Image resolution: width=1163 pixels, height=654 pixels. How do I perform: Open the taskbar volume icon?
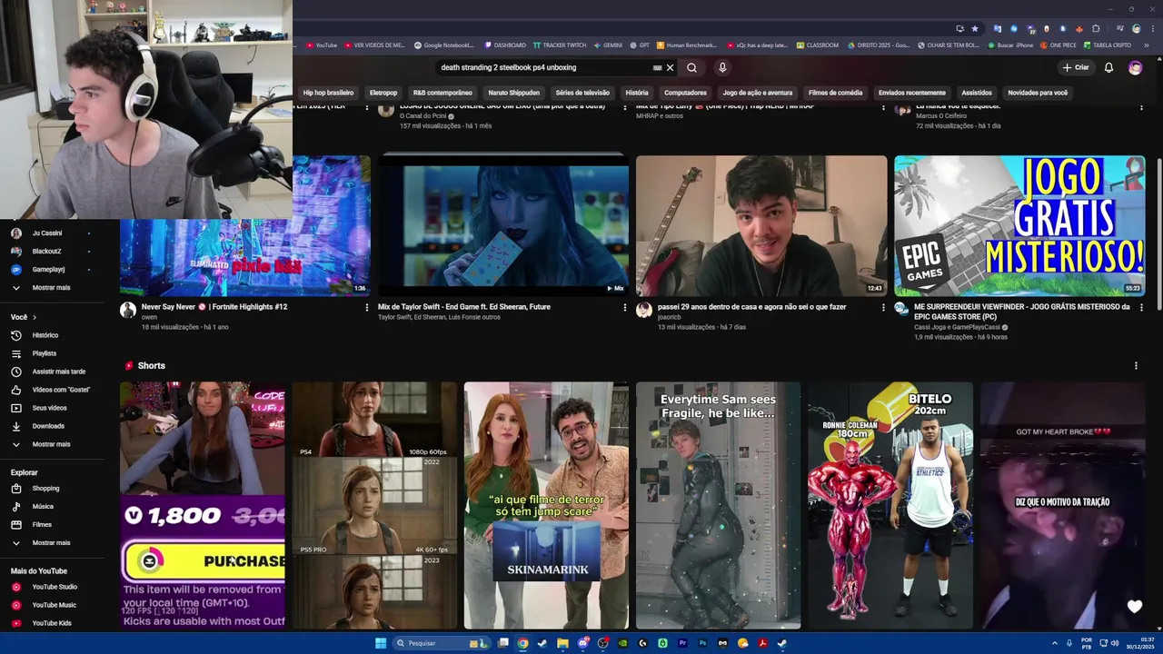tap(1116, 643)
